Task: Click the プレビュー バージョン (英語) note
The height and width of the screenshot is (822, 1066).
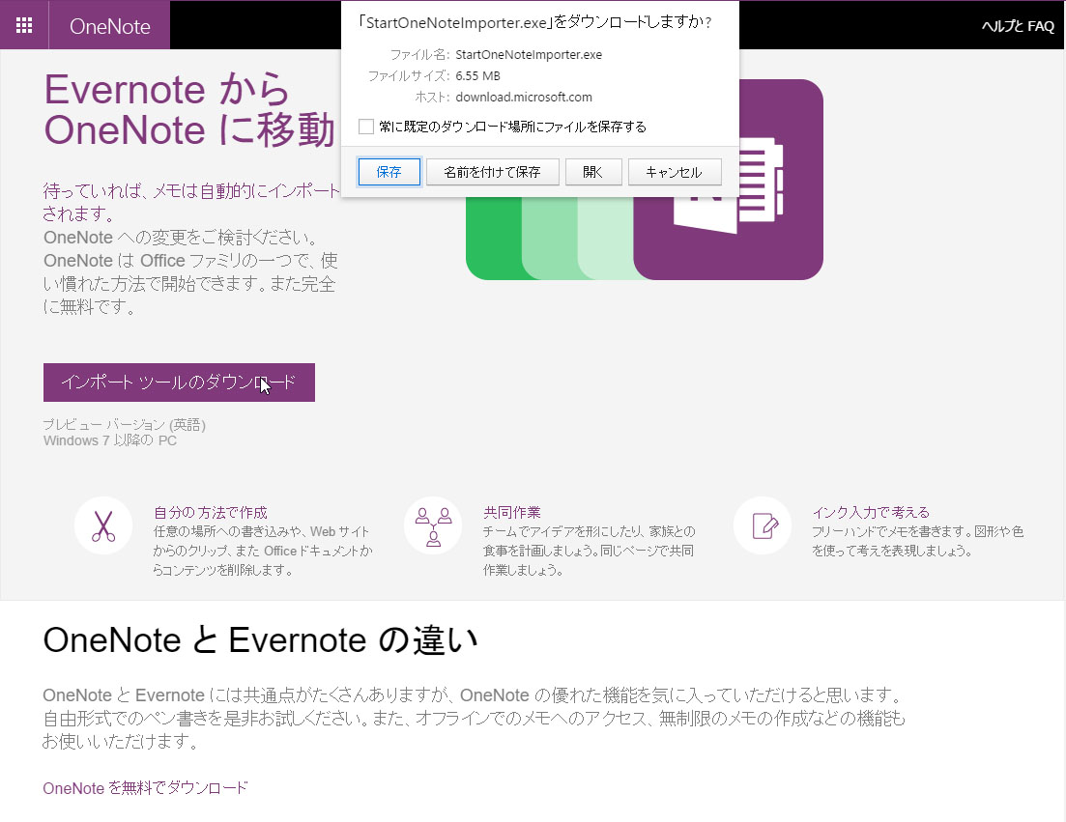Action: (x=124, y=425)
